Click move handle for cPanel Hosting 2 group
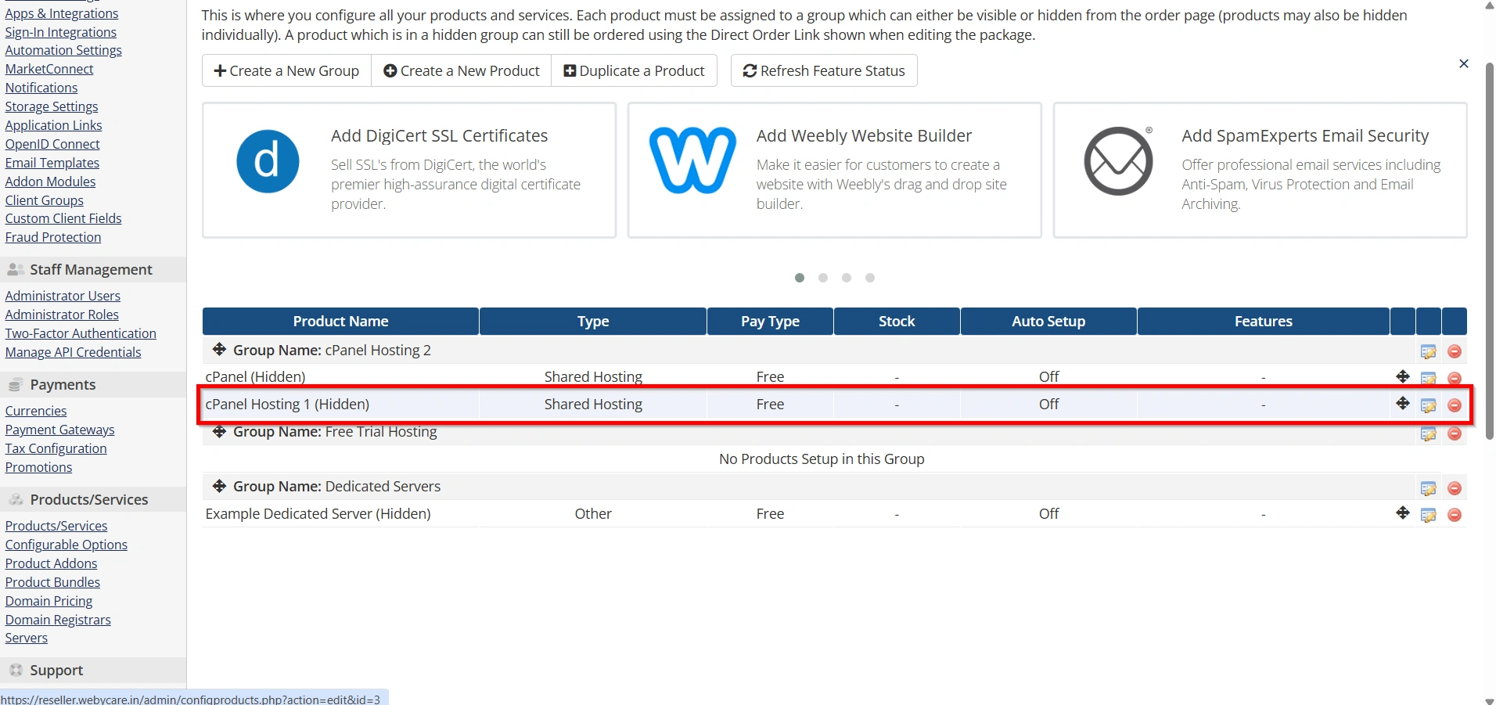Screen dimensions: 1496x705 coord(219,350)
